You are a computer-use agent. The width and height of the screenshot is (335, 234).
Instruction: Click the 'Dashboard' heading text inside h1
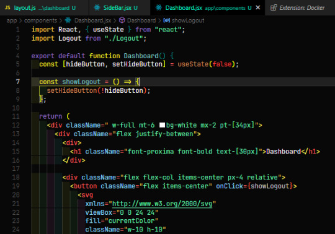[x=284, y=152]
